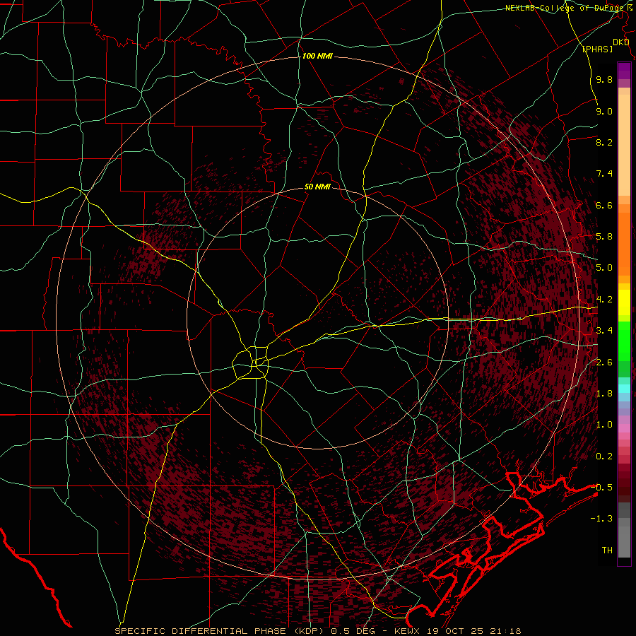This screenshot has width=636, height=636.
Task: Click the "0.5 DEG" elevation text
Action: pos(353,631)
